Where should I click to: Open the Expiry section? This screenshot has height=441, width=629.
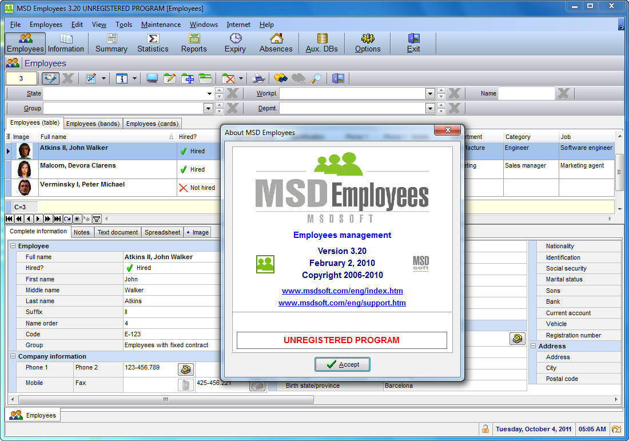pos(236,43)
